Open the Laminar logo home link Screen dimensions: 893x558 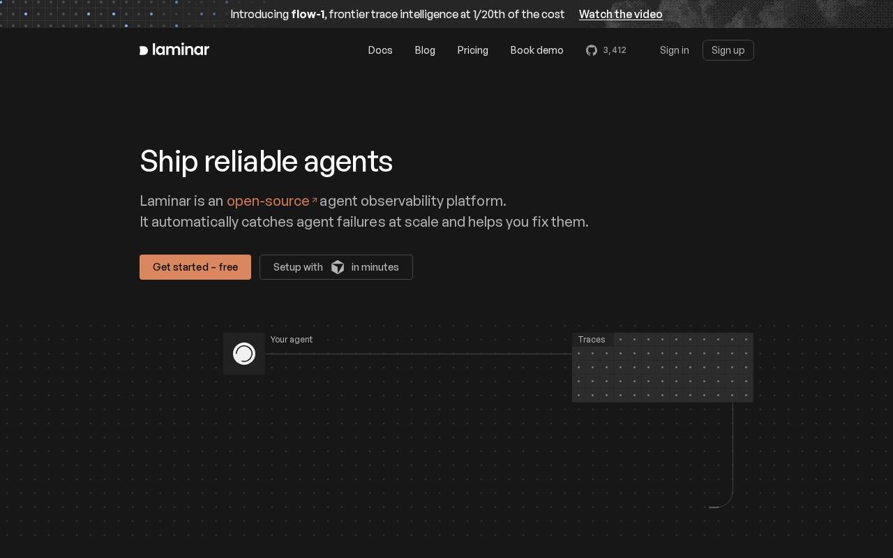pos(174,50)
